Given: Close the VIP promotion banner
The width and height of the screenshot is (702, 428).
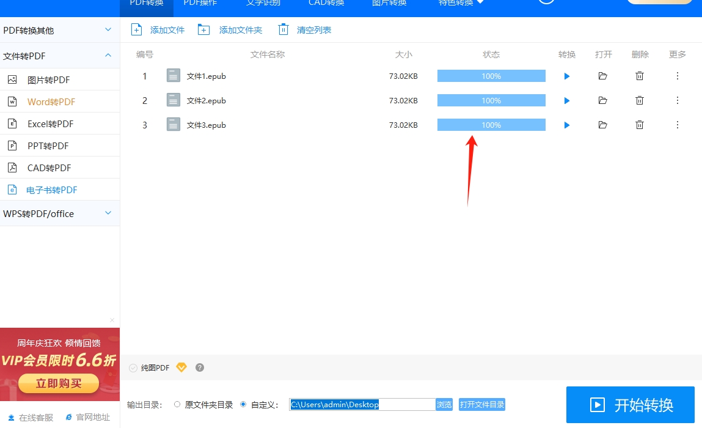Looking at the screenshot, I should pyautogui.click(x=112, y=320).
